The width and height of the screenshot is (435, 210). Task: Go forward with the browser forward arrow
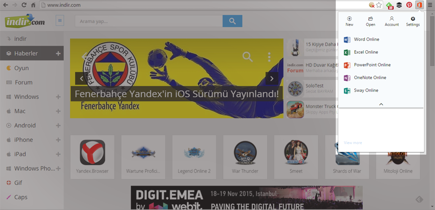pos(15,5)
